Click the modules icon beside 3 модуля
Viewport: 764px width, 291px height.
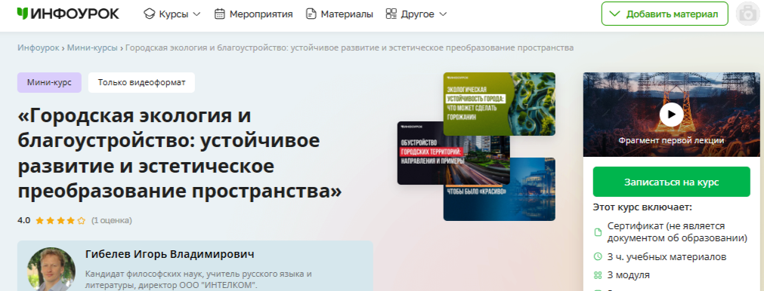(598, 275)
